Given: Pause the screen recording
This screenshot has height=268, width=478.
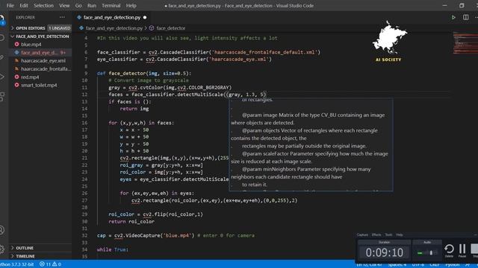Looking at the screenshot, I should coord(462,250).
